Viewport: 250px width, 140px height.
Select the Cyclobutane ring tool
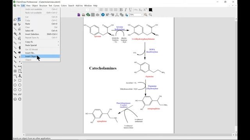click(x=20, y=80)
